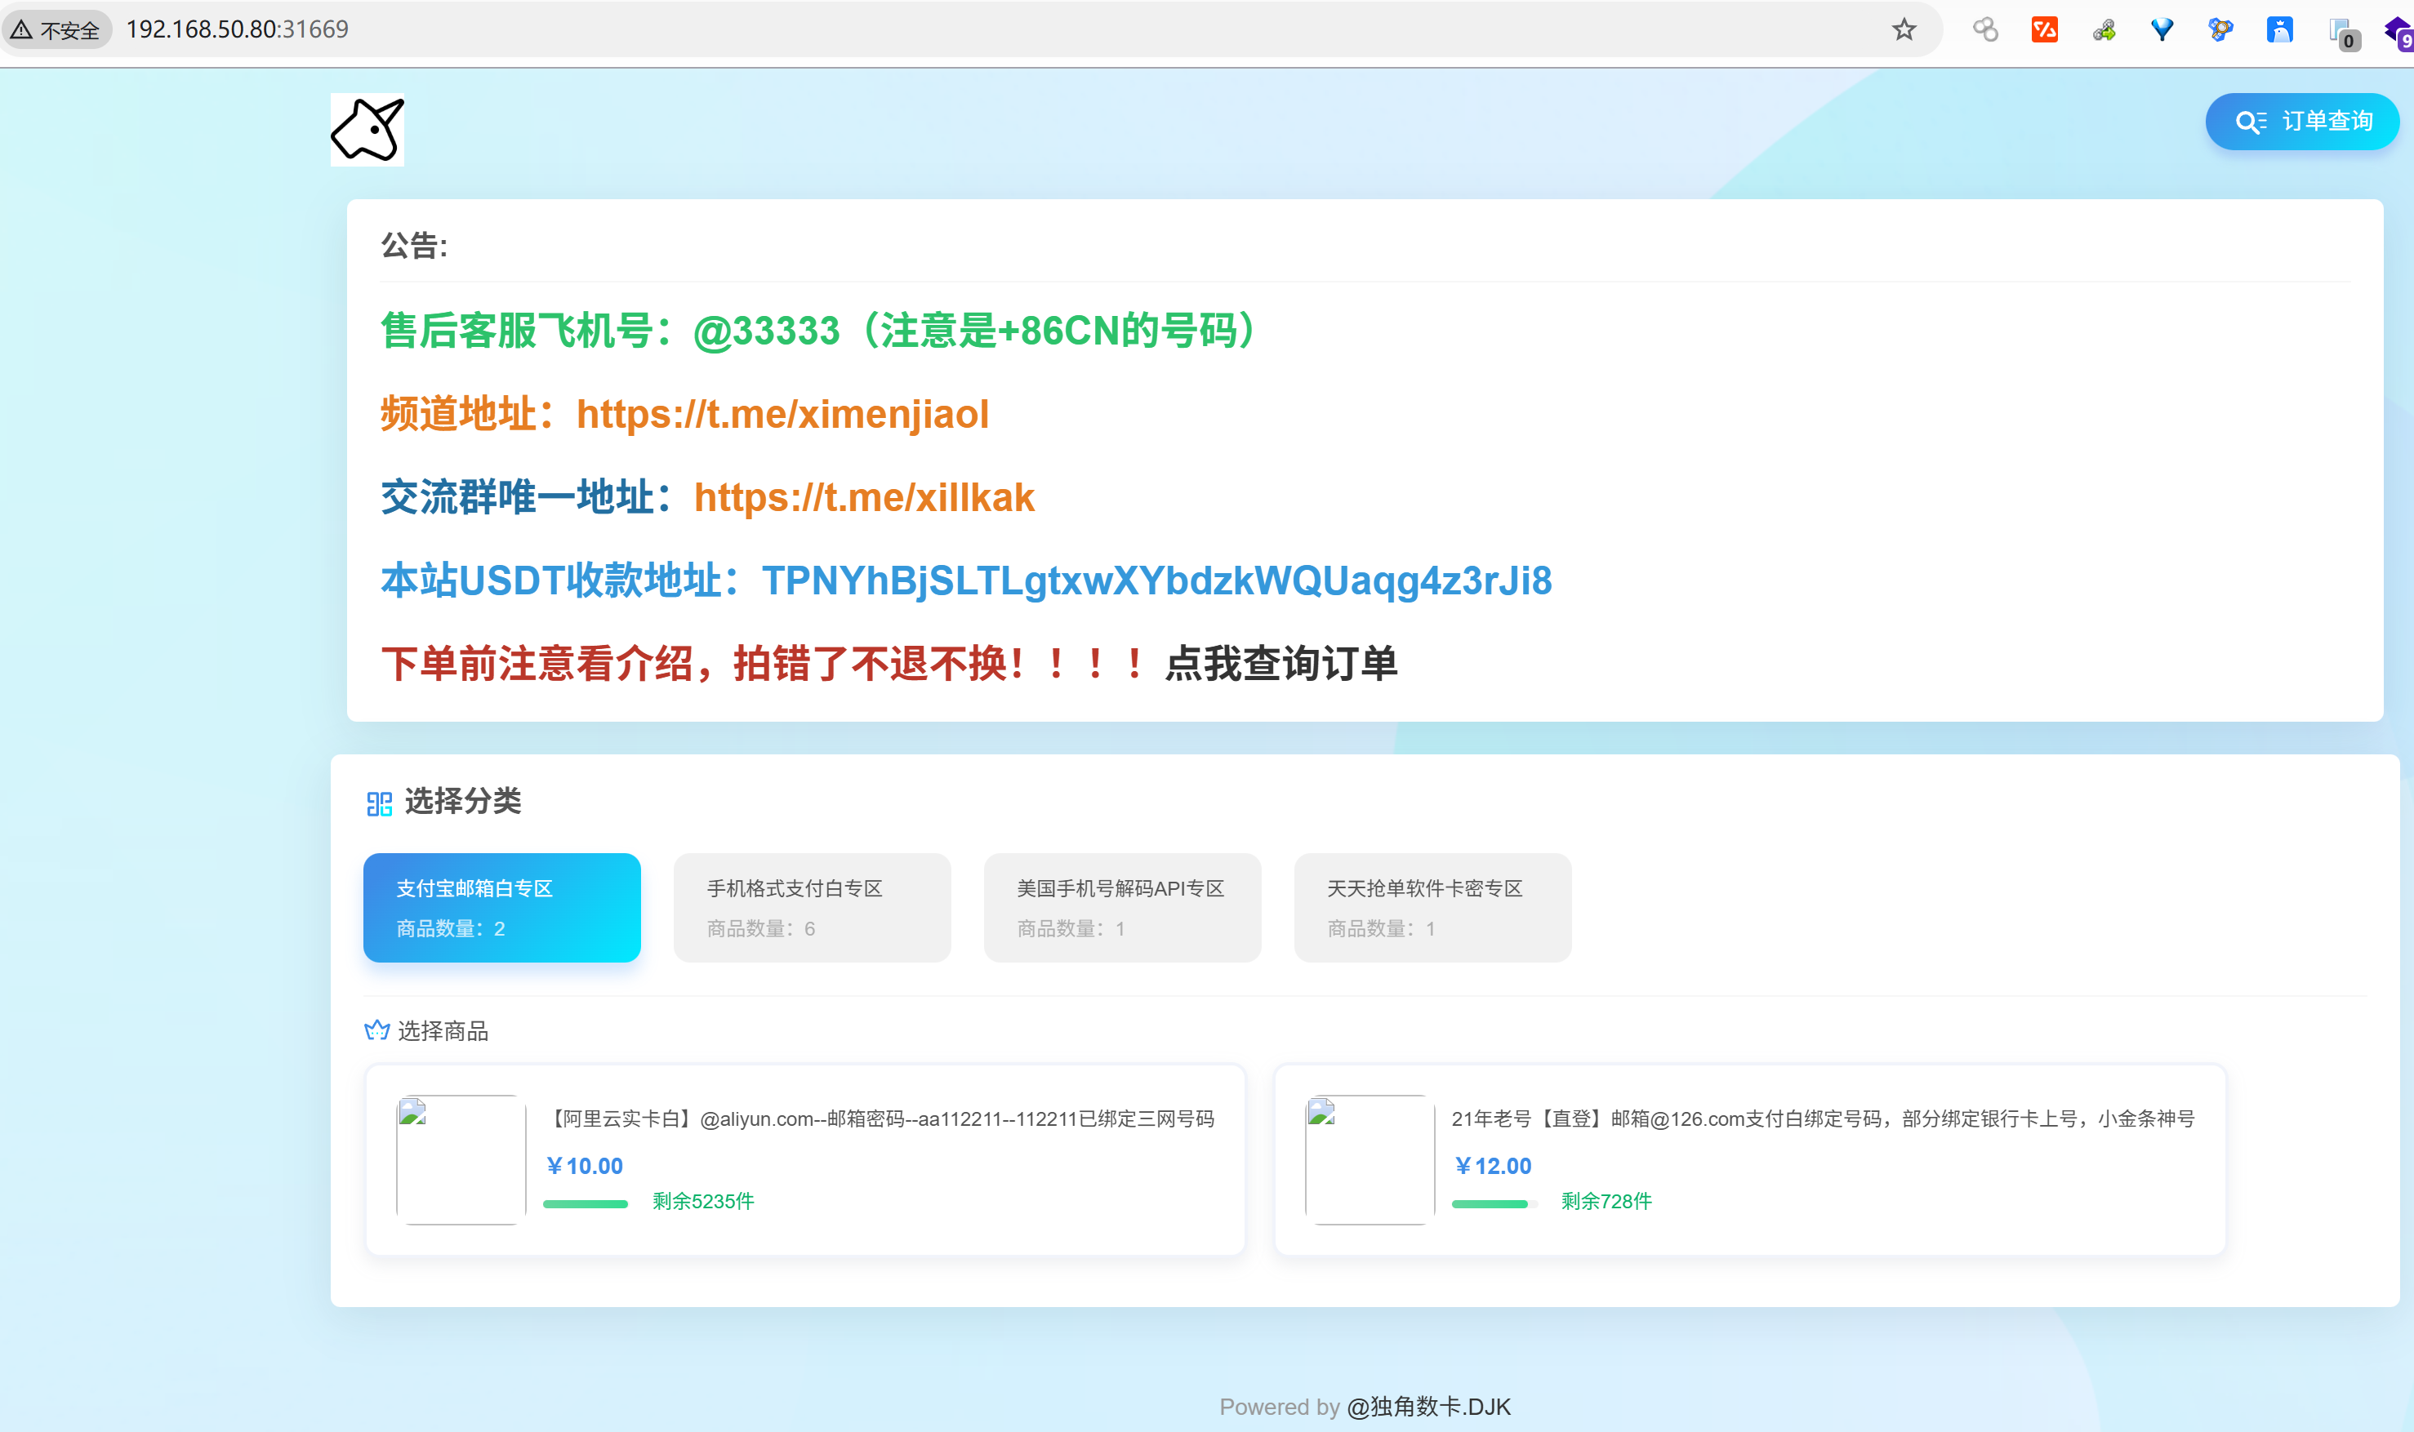Image resolution: width=2414 pixels, height=1432 pixels.
Task: Choose the 天天抢单软件卡密专区 category
Action: pos(1432,907)
